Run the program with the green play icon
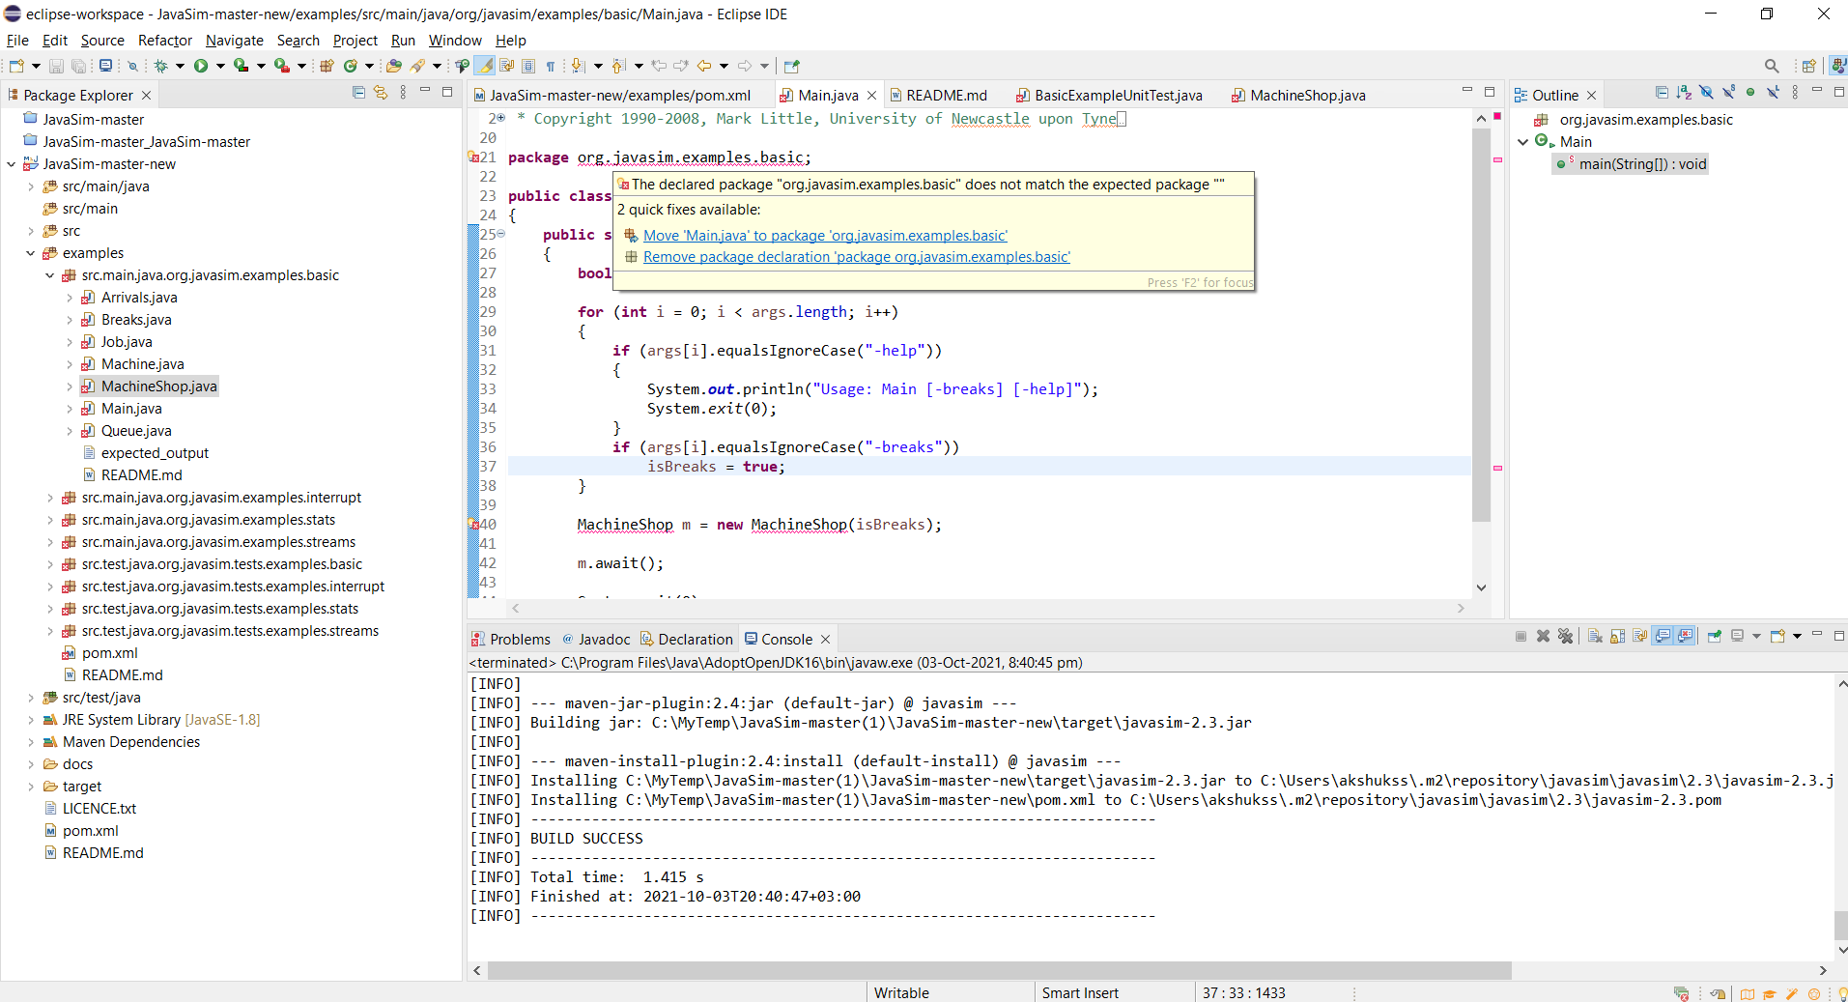This screenshot has width=1848, height=1002. [201, 66]
